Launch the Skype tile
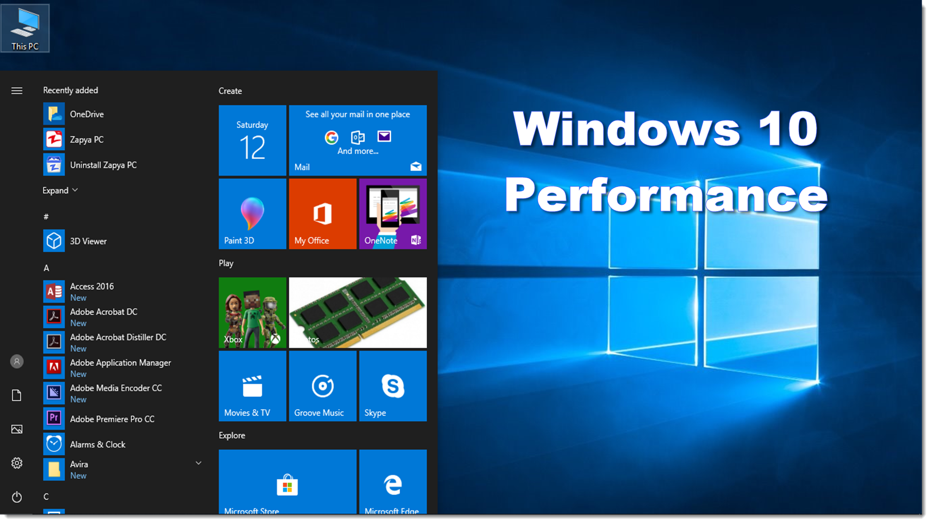 [393, 386]
